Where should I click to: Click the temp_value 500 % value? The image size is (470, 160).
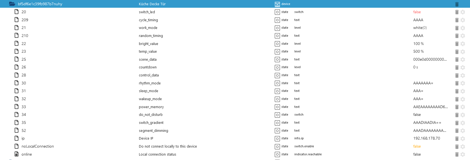(x=418, y=52)
